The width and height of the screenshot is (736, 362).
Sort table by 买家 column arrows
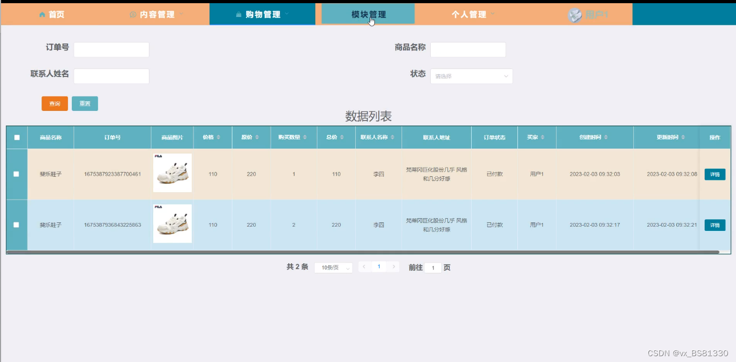542,137
